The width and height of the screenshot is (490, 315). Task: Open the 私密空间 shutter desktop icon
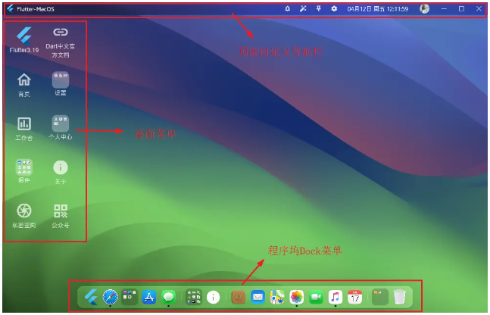[x=24, y=211]
